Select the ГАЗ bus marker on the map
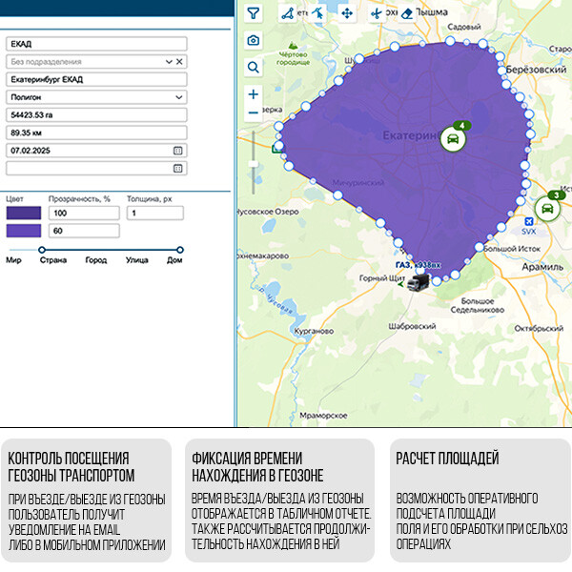This screenshot has width=572, height=572. (x=417, y=282)
